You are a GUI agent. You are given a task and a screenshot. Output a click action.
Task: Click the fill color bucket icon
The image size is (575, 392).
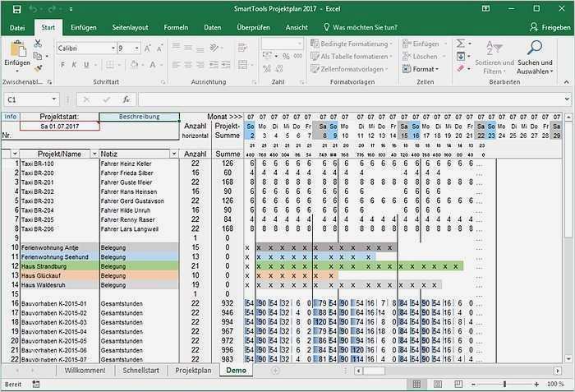coord(135,65)
